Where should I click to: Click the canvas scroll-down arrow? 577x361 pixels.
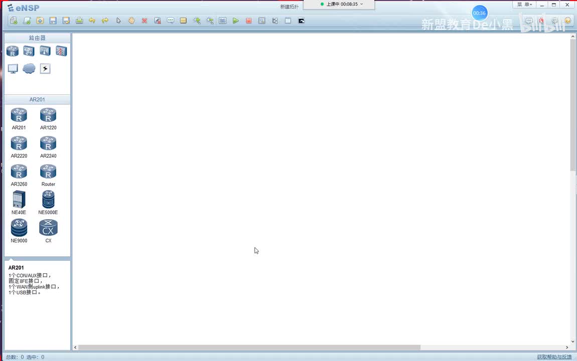pos(573,341)
